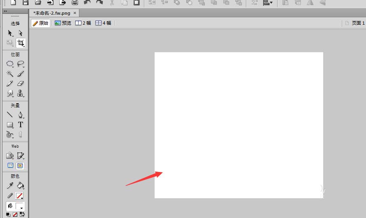
Task: Click the Open folder icon
Action: 38,2
